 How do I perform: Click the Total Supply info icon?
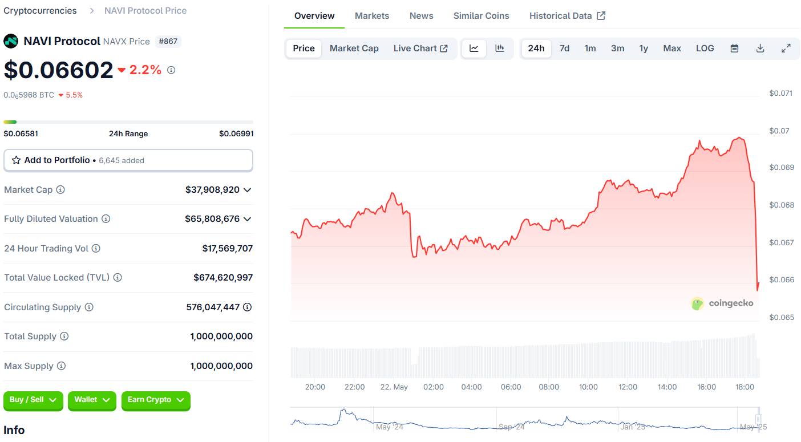coord(64,336)
